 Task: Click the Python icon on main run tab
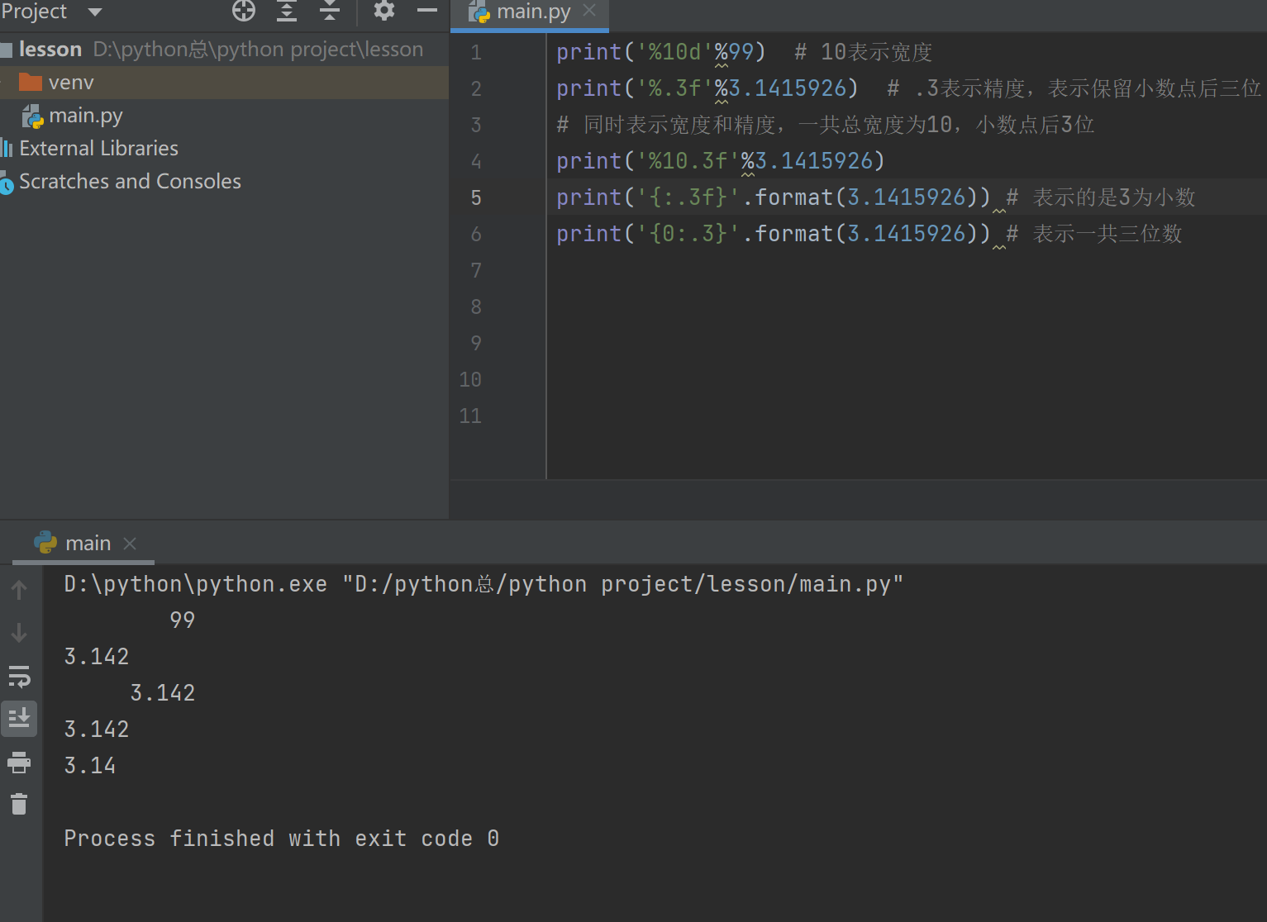45,543
